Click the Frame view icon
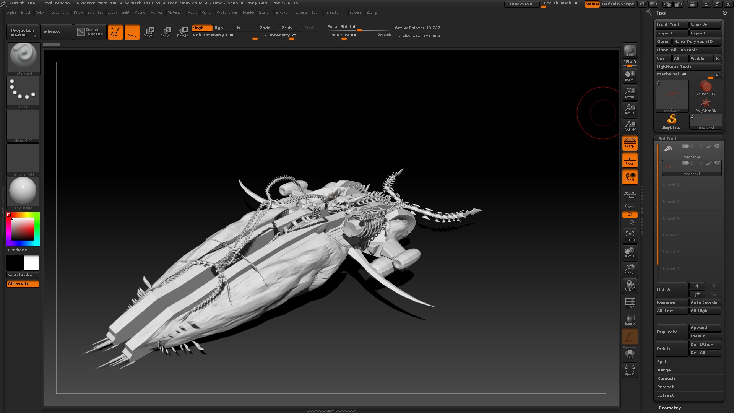The height and width of the screenshot is (413, 734). (630, 236)
